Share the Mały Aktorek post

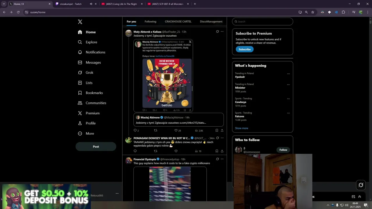point(222,131)
